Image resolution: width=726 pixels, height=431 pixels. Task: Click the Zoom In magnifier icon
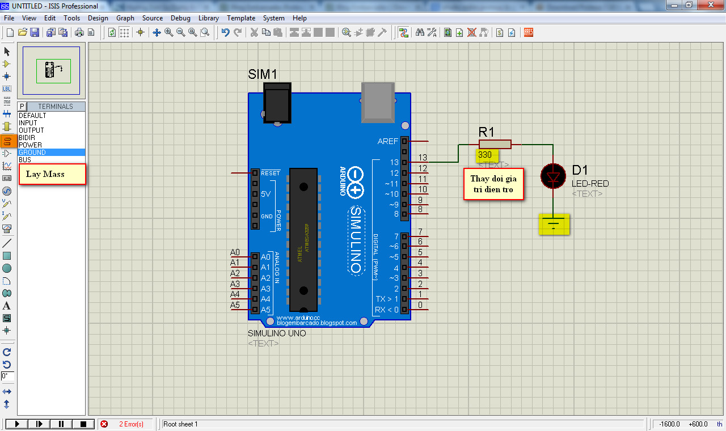[168, 32]
